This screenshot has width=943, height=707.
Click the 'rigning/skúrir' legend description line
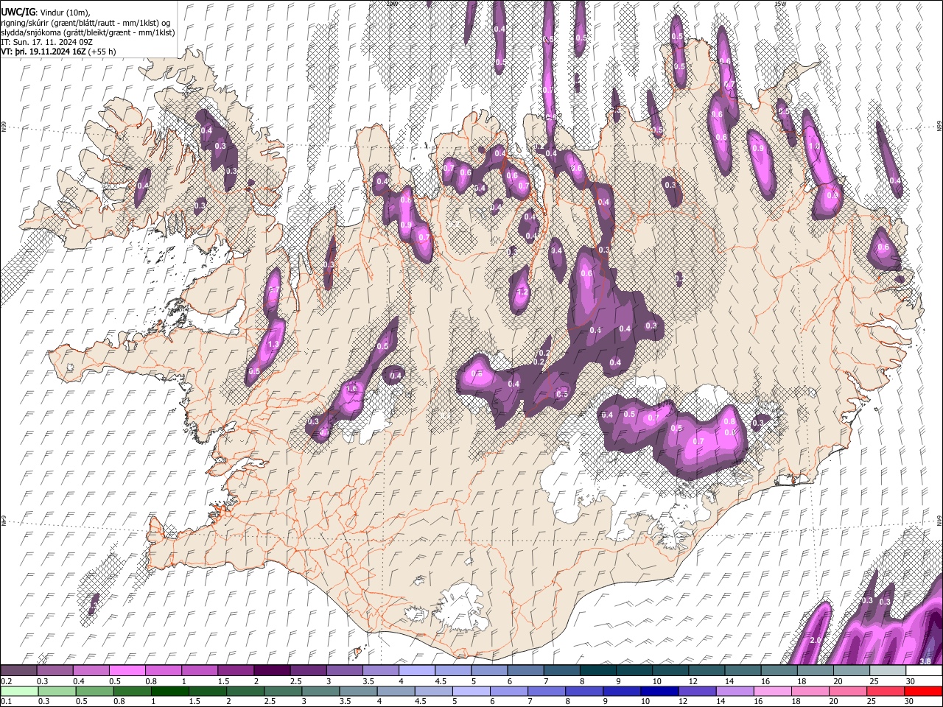[x=85, y=23]
